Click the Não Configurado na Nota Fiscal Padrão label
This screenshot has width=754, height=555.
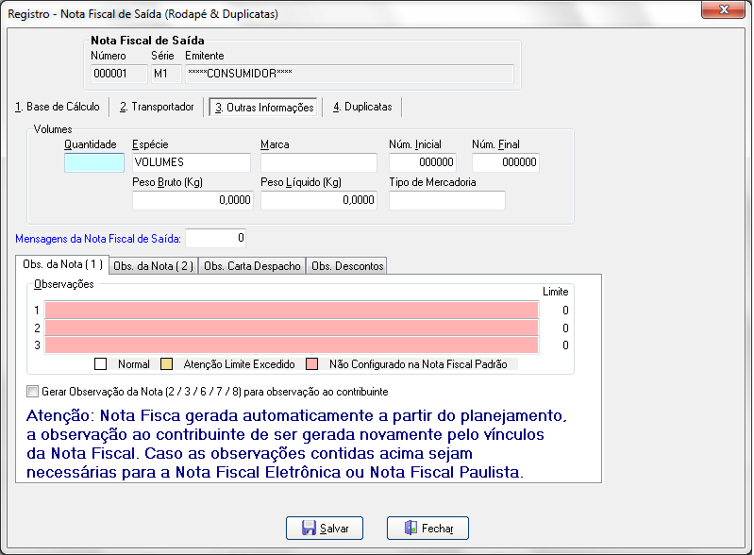pyautogui.click(x=418, y=364)
